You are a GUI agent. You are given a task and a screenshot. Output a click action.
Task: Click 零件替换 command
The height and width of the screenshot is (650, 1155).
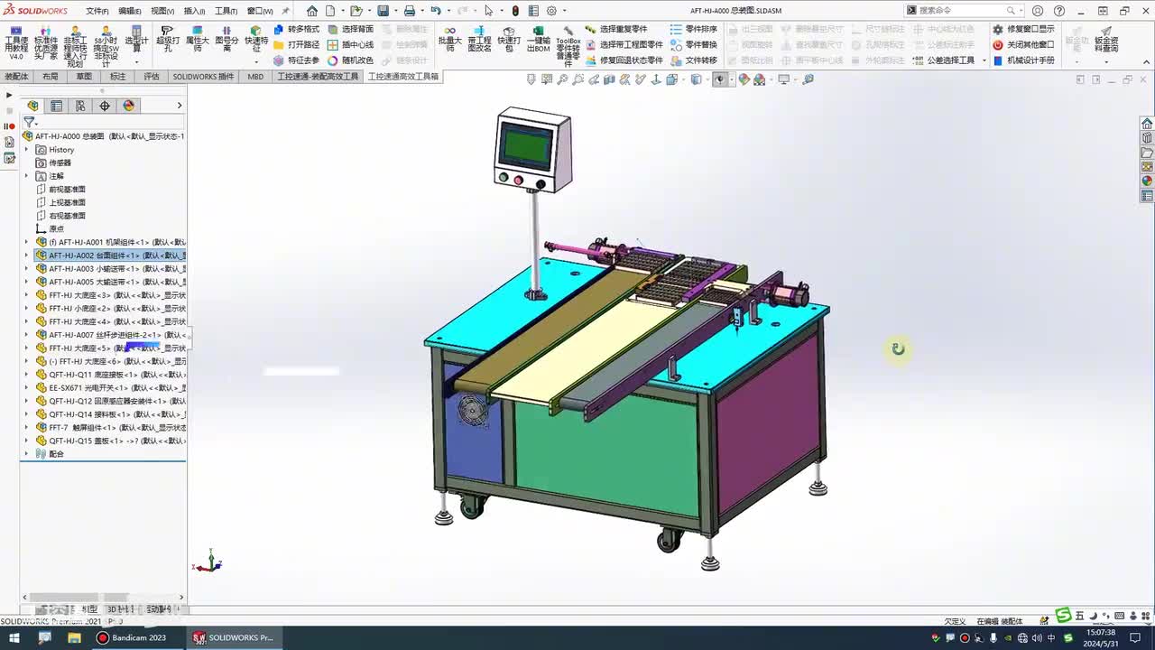tap(694, 44)
